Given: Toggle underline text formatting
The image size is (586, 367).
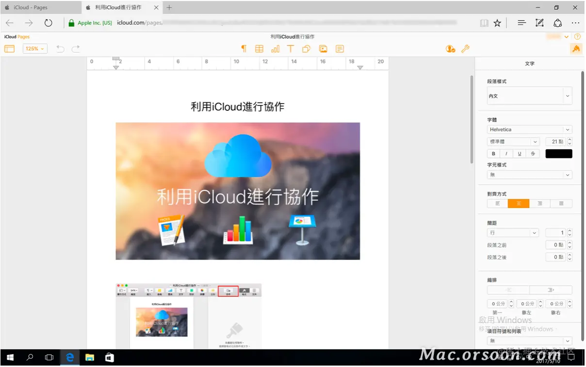Looking at the screenshot, I should [520, 153].
